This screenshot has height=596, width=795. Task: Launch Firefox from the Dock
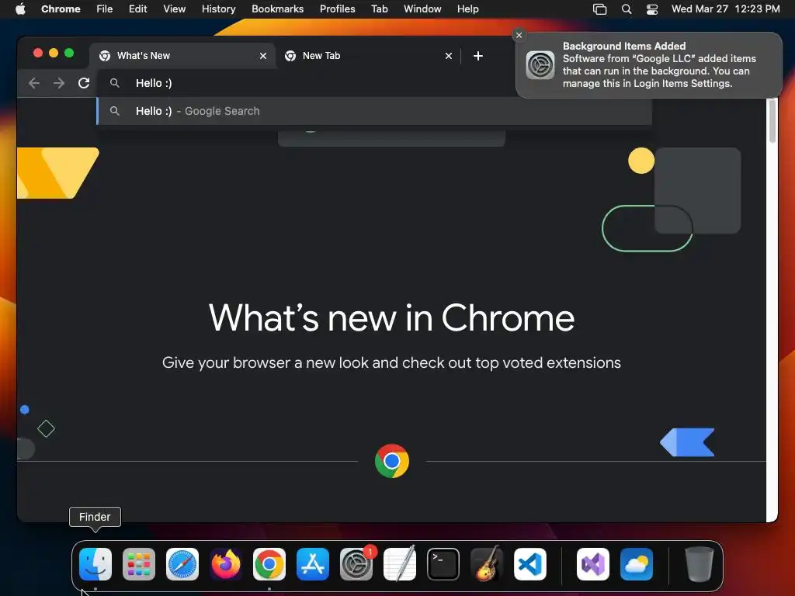tap(226, 564)
